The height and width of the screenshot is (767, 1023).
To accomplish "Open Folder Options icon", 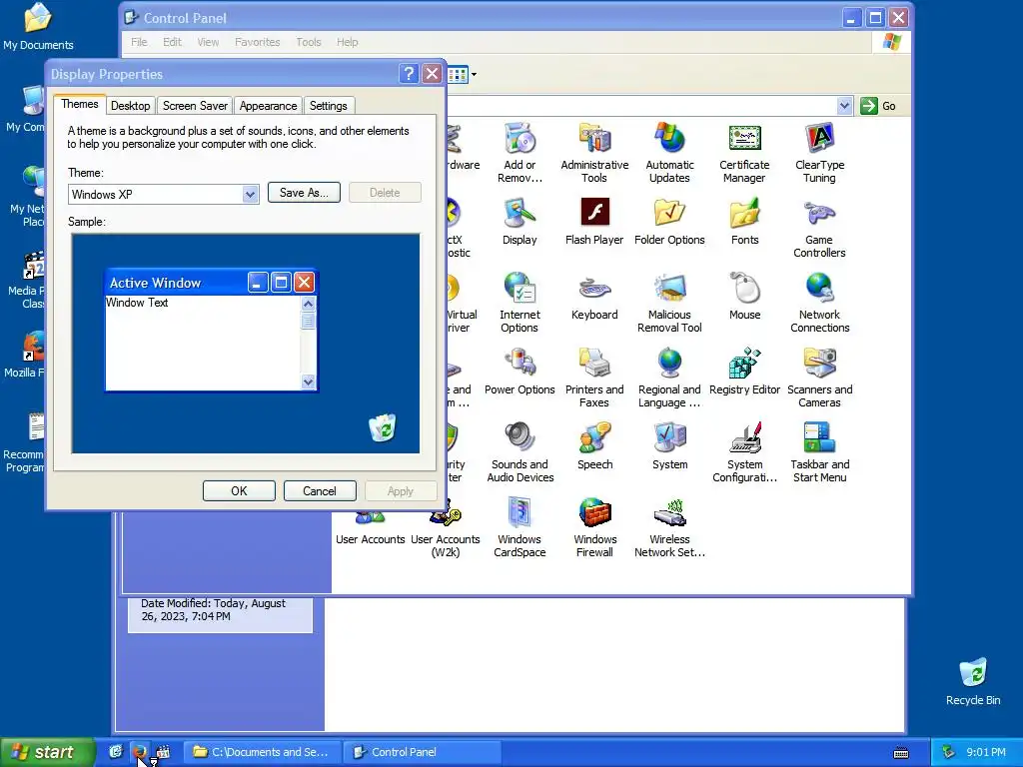I will coord(669,222).
